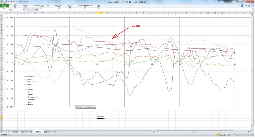Screen dimensions: 255x139
Task: Select the red vertical marker line on chart
Action: [x=112, y=60]
